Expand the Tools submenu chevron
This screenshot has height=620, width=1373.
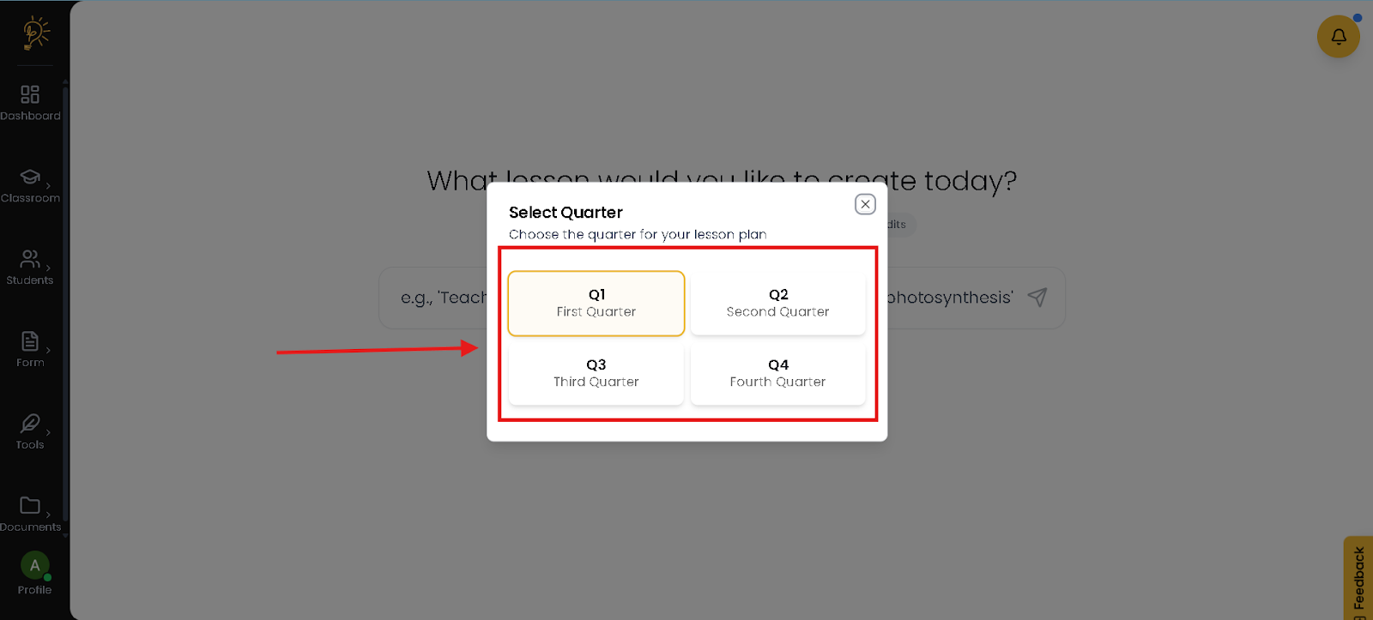coord(49,433)
